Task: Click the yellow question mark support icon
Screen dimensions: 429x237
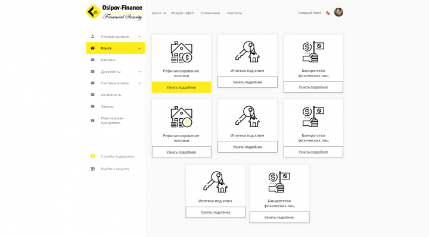Action: coord(93,156)
